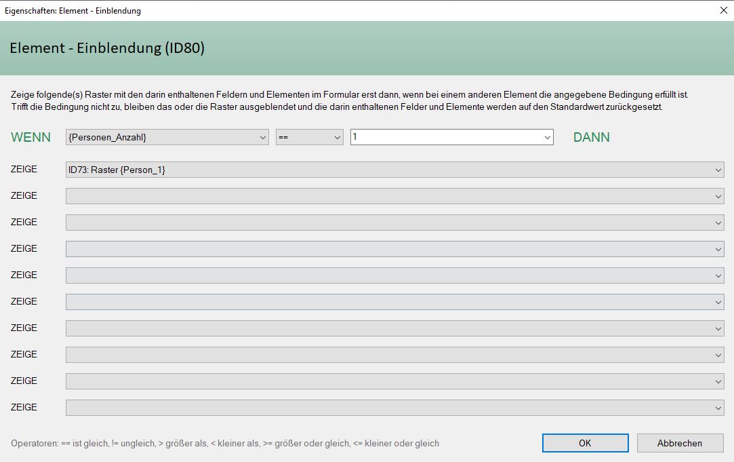
Task: Open the second ZEIGE dropdown
Action: tap(394, 196)
